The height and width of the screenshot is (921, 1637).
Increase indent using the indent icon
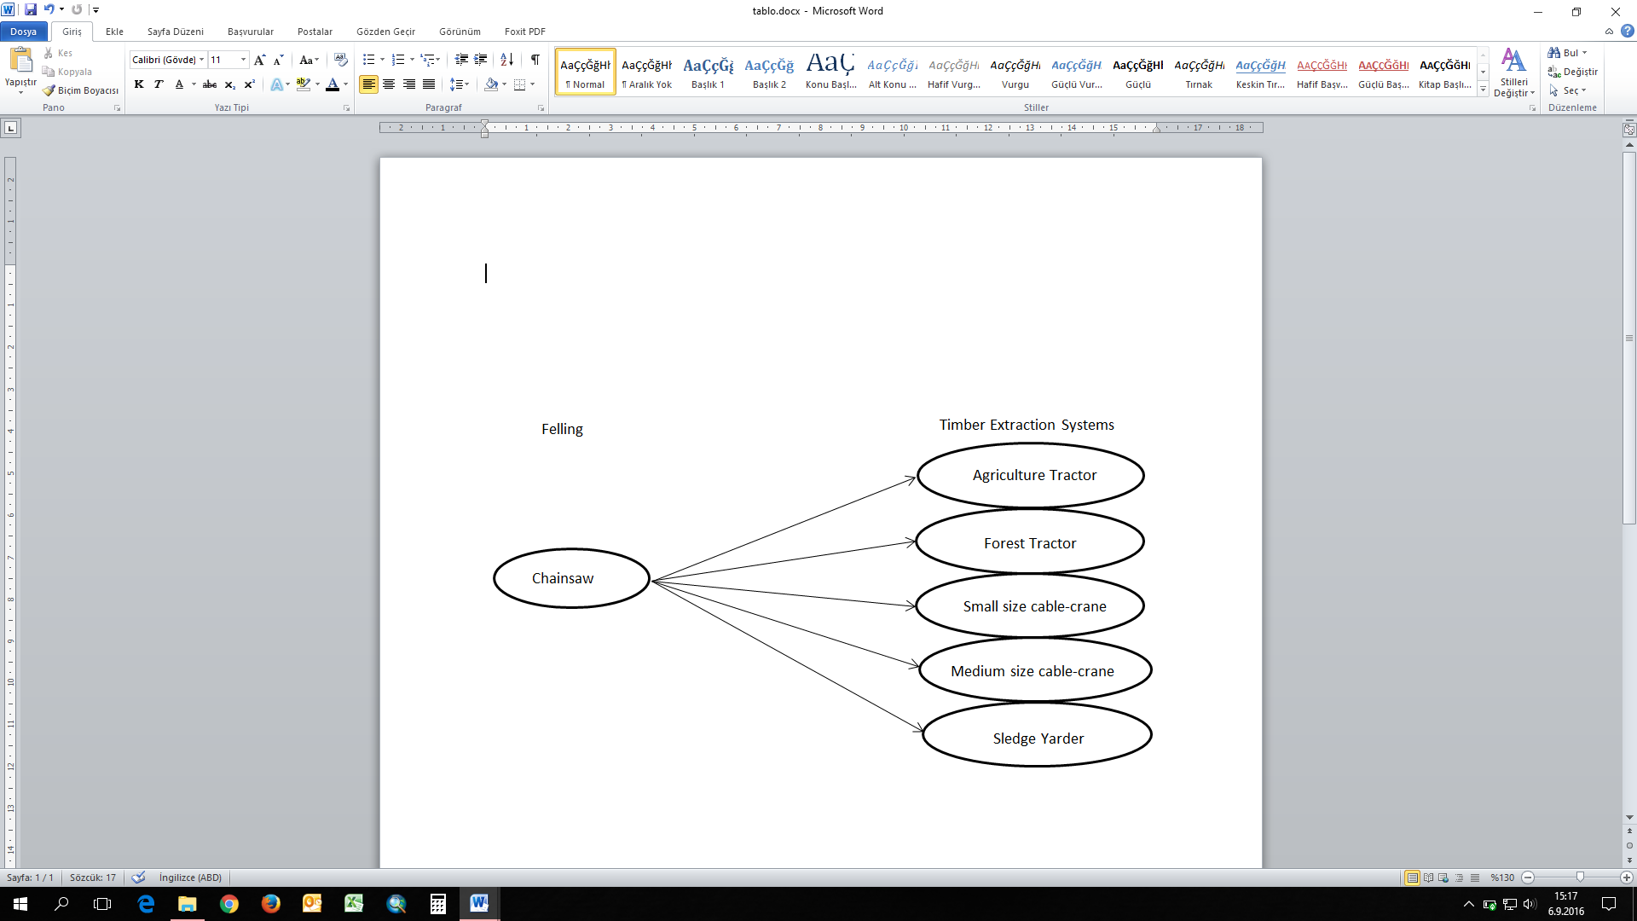[x=481, y=60]
